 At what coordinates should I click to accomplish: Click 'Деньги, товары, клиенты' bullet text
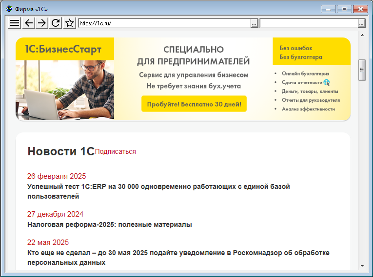tap(310, 92)
